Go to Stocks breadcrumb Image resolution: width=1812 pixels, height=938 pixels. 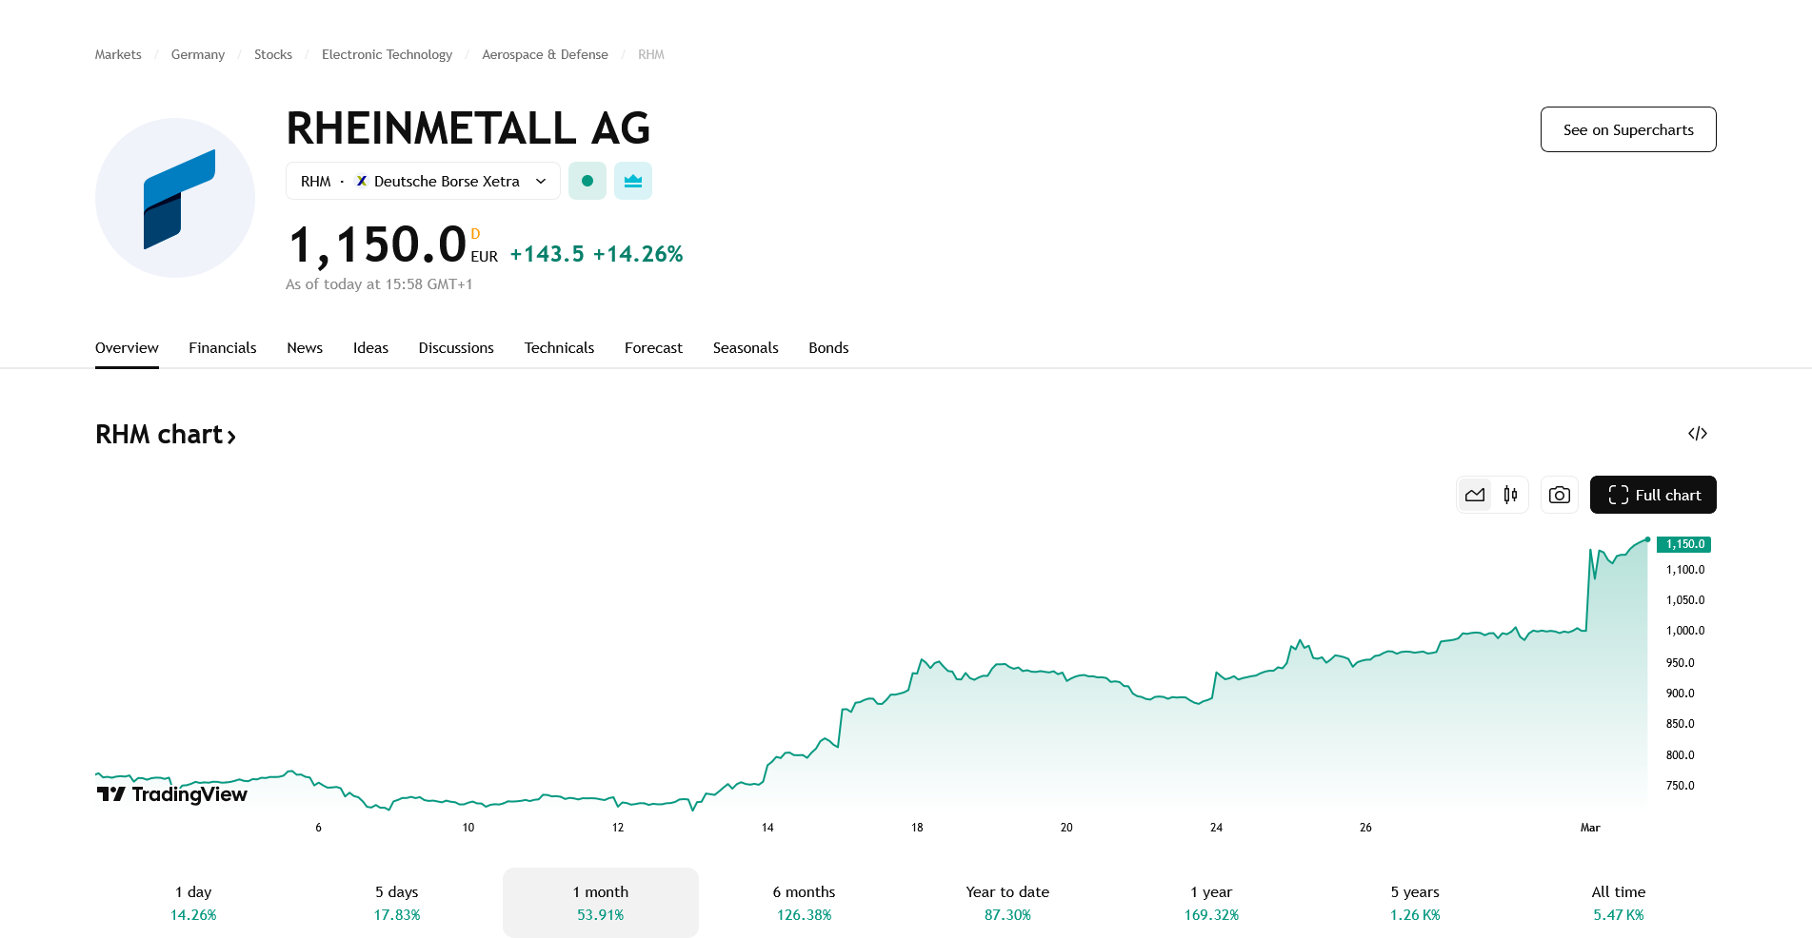[x=273, y=54]
